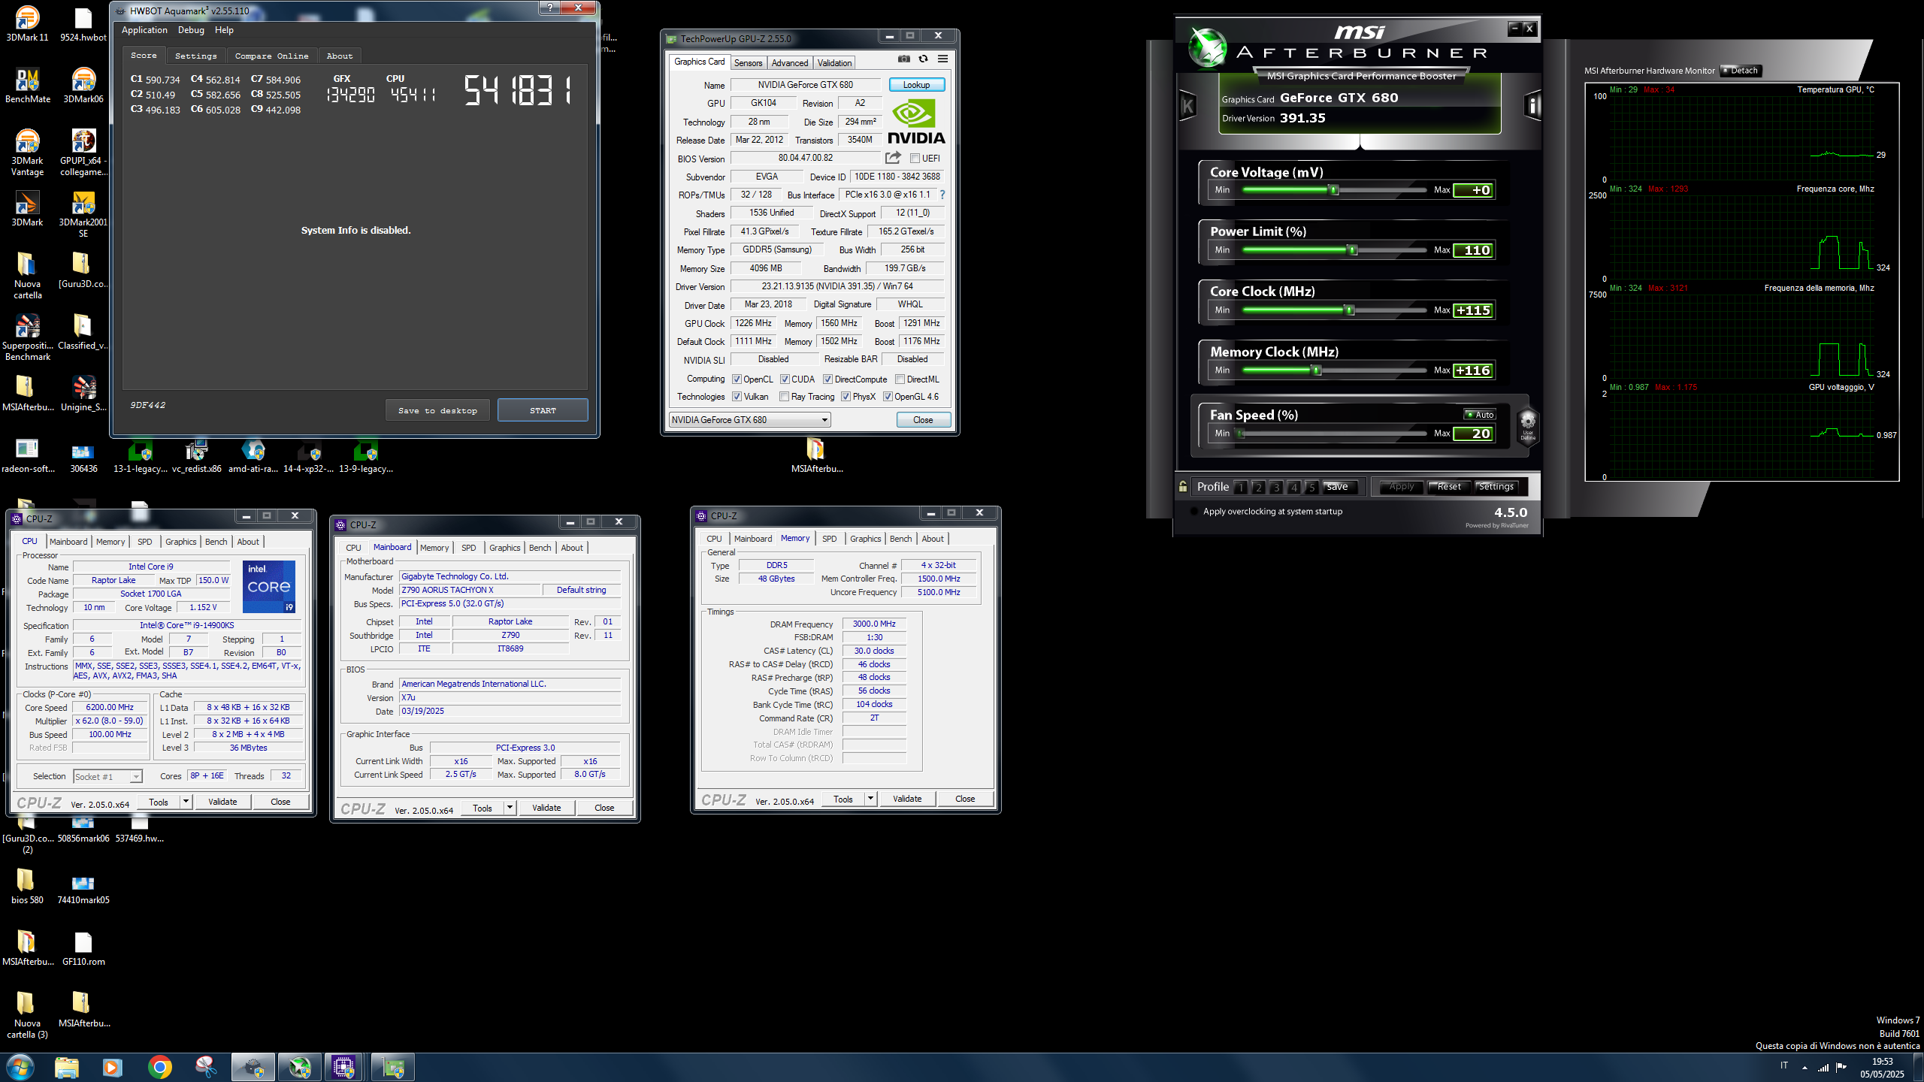This screenshot has height=1082, width=1924.
Task: Expand the Tools arrow in the CPU-Z Memory window
Action: click(870, 799)
